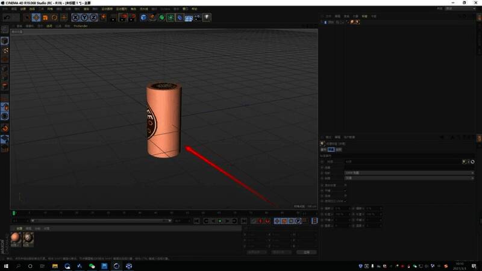Click the green Subdivision Surface generator icon

coord(161,17)
